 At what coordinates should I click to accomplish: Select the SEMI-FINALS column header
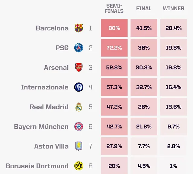click(114, 8)
